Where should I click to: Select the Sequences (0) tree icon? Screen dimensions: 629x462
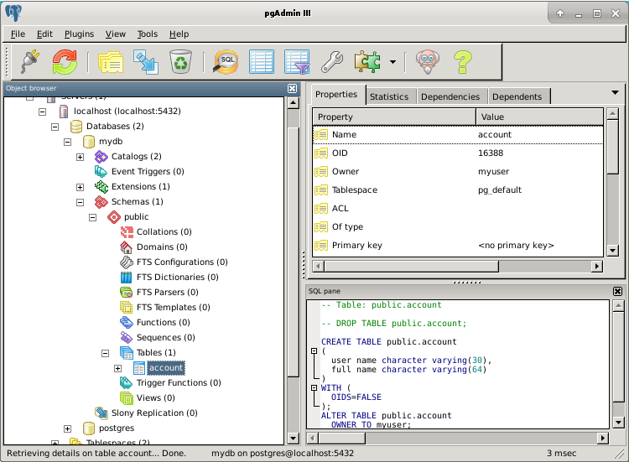(127, 338)
